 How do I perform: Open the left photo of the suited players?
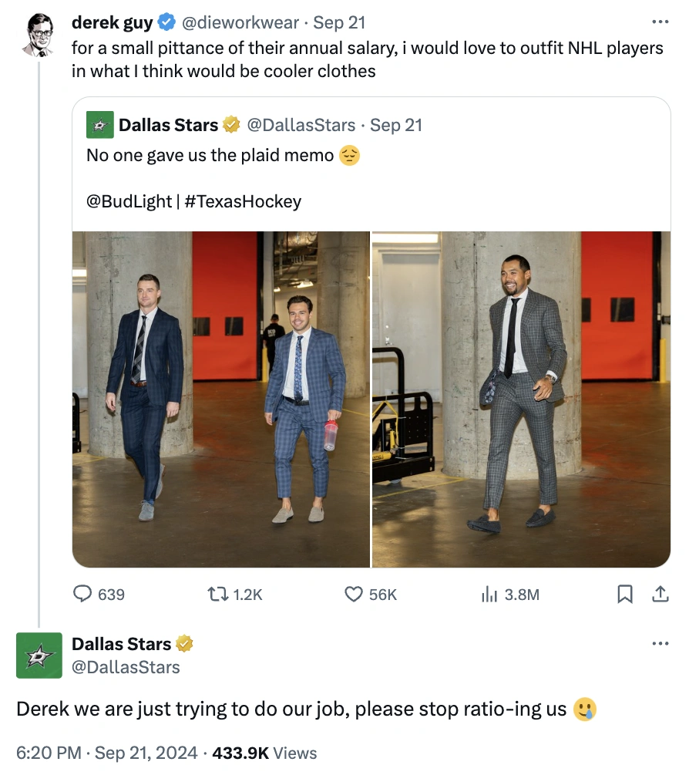[220, 396]
